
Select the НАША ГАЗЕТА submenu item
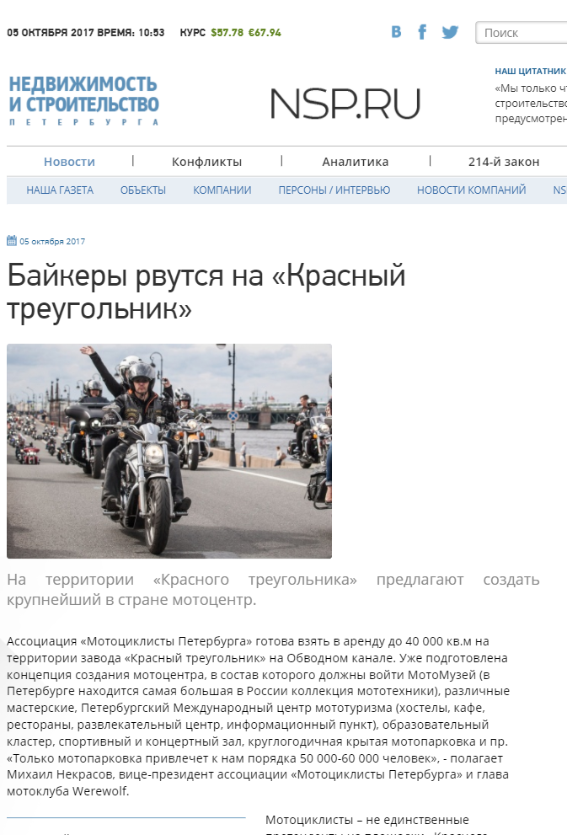click(60, 190)
